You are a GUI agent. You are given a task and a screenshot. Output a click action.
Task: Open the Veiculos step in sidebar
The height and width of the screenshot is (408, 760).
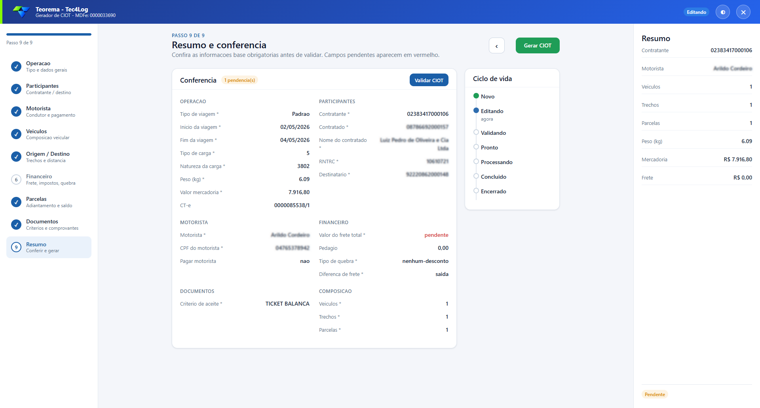[49, 134]
